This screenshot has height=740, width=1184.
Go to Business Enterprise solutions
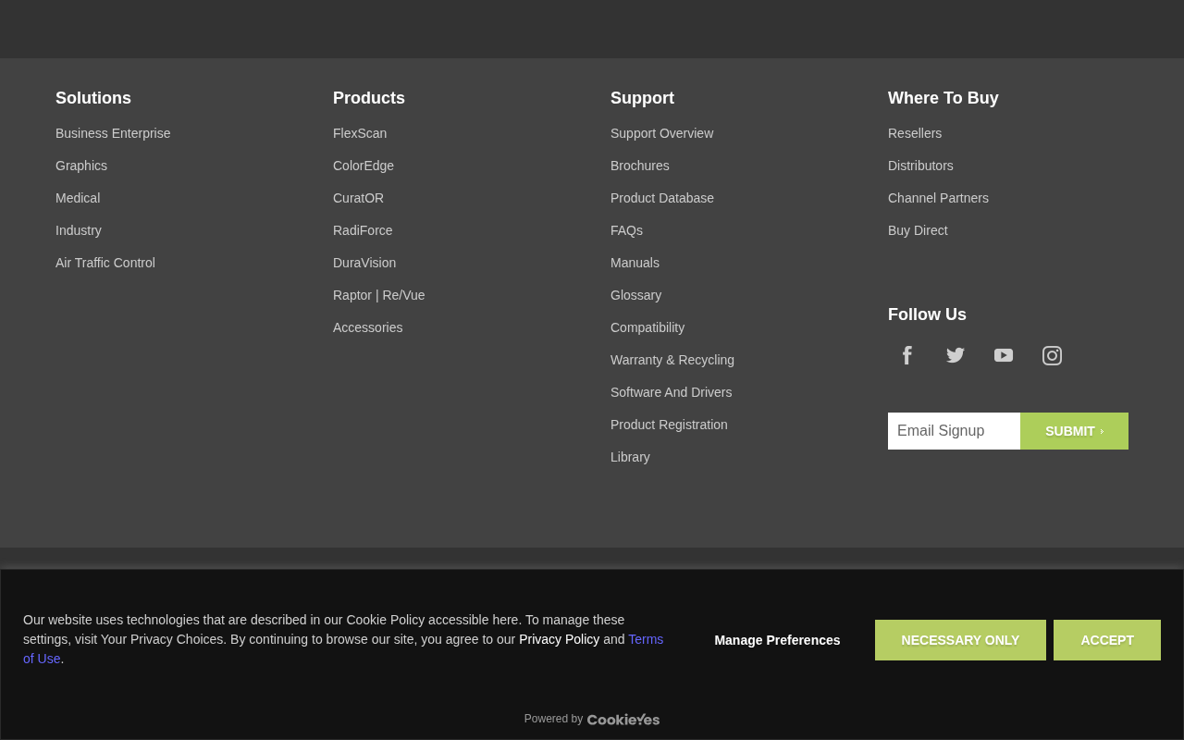point(113,133)
